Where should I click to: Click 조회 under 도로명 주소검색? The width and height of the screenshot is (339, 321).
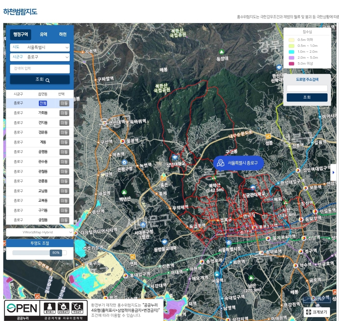[307, 98]
